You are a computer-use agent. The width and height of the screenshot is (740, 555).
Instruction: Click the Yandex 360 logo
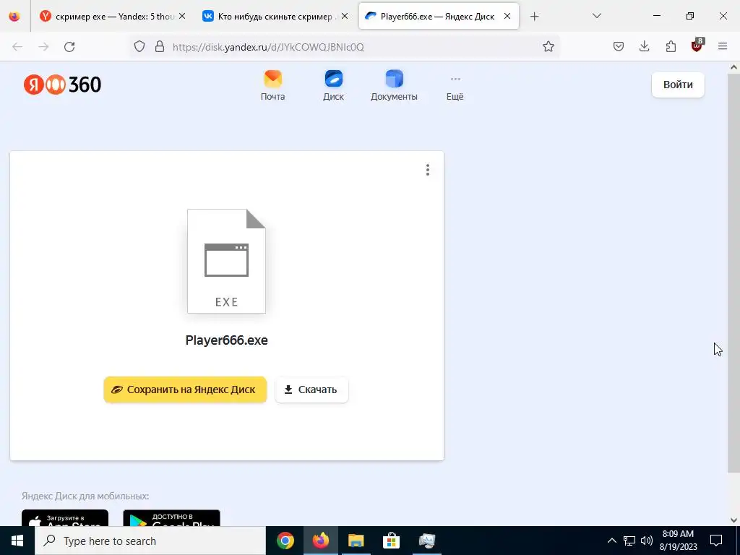pyautogui.click(x=62, y=85)
